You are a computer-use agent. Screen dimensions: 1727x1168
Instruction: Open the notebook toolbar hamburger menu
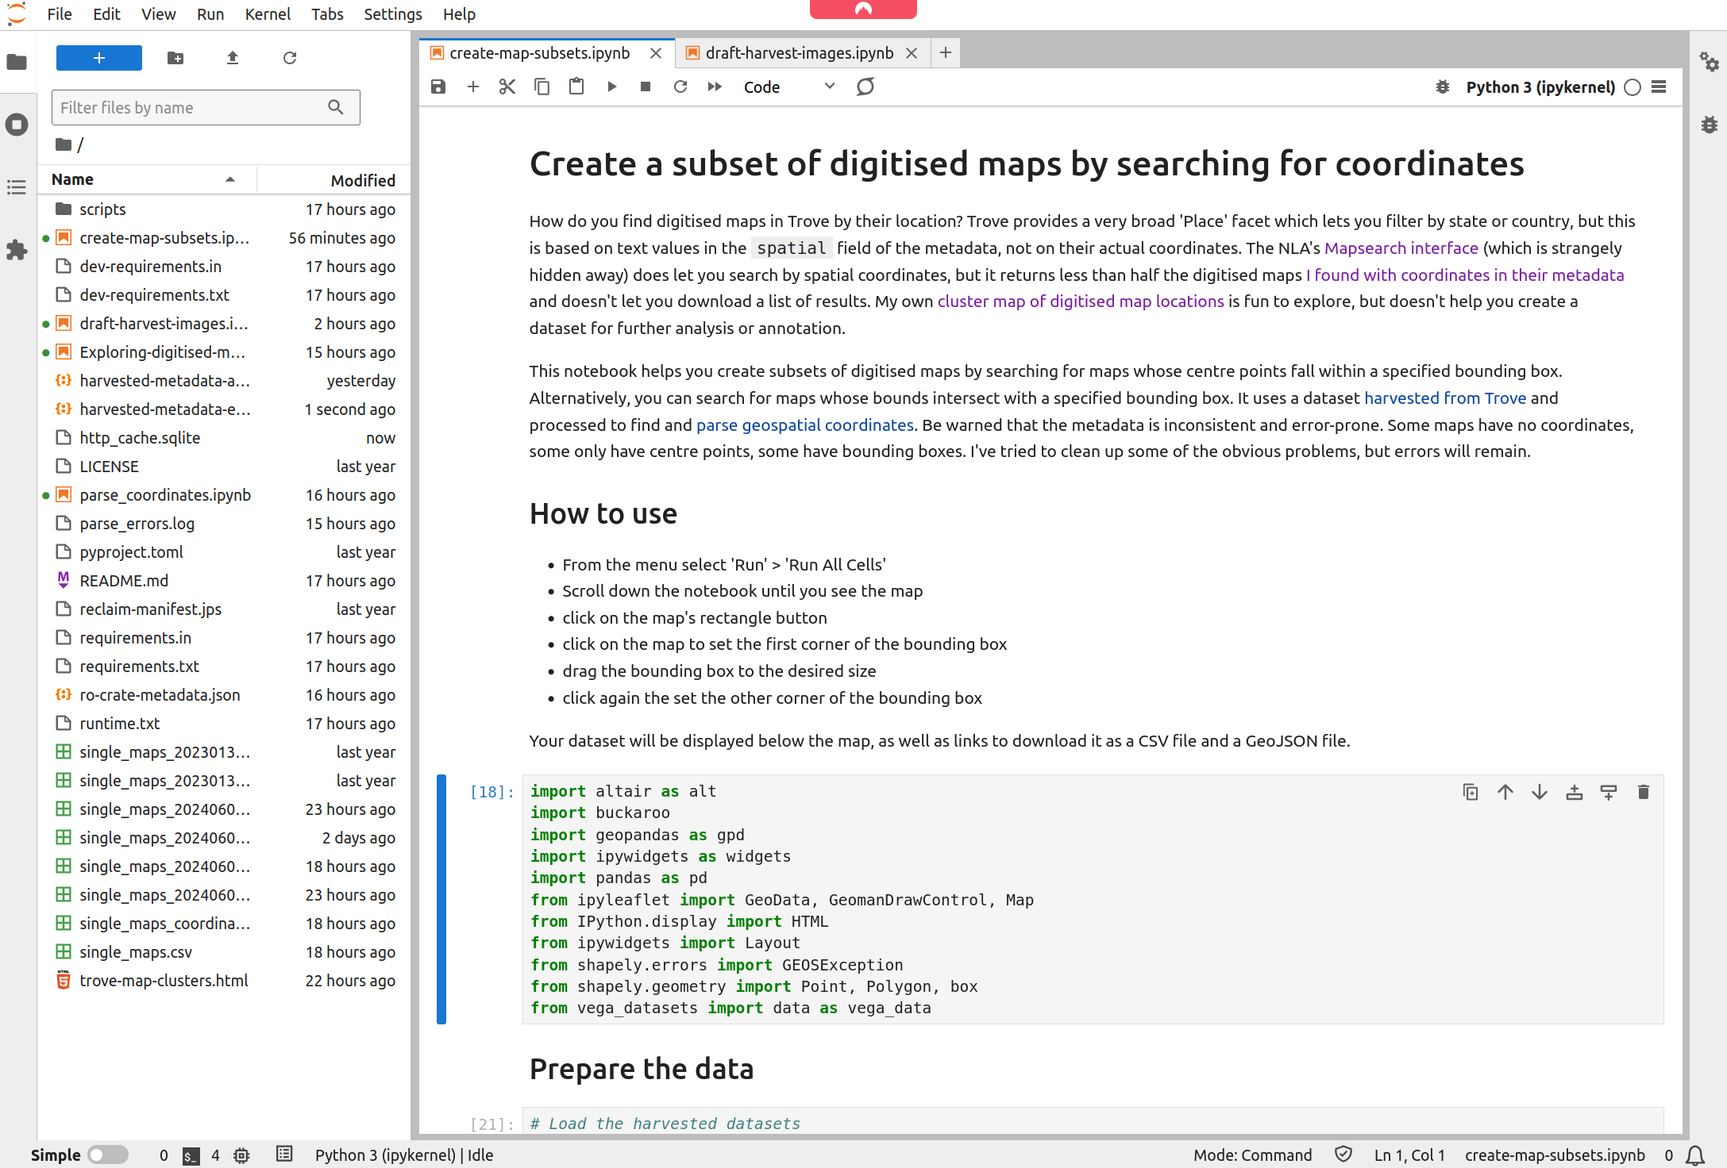1659,86
